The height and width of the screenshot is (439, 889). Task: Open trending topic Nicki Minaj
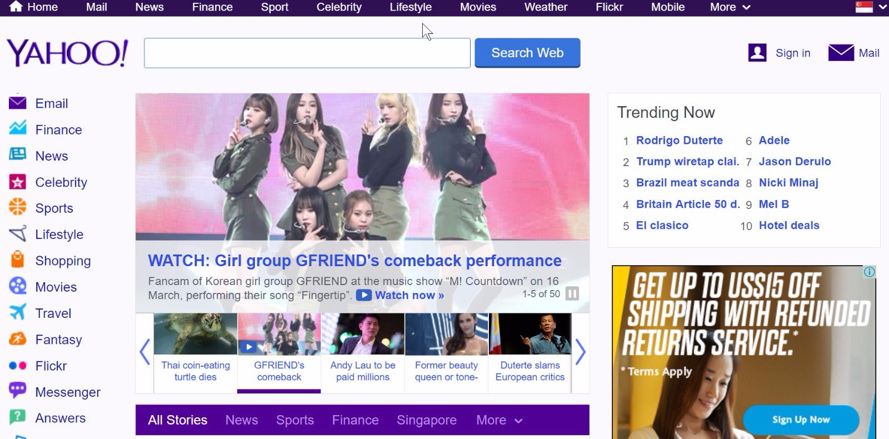[x=788, y=183]
